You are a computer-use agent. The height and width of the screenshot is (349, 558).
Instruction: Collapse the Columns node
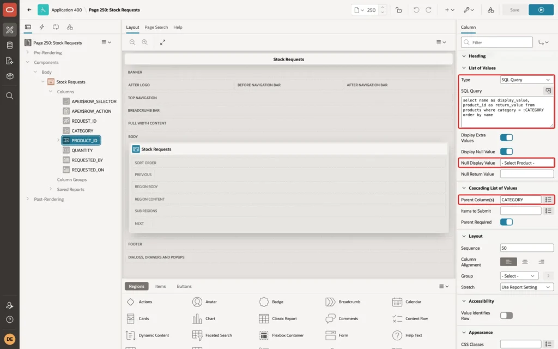coord(51,92)
